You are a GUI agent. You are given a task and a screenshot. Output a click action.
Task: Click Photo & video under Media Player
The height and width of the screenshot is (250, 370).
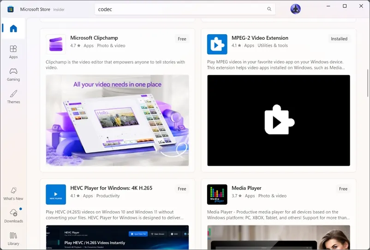pos(272,195)
